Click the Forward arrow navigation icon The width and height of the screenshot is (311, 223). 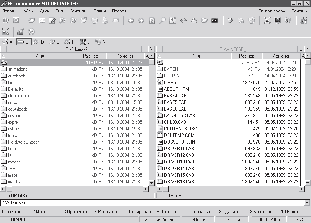pos(141,21)
